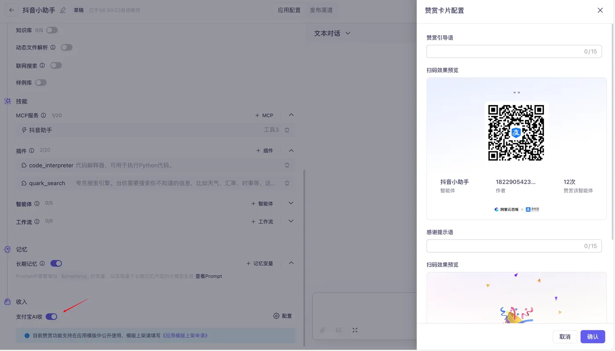Delete the 抖音助手 MCP service
The width and height of the screenshot is (615, 351).
click(x=287, y=130)
